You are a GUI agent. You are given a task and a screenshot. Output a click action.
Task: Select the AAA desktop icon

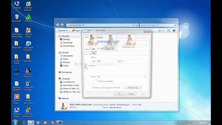pyautogui.click(x=17, y=72)
